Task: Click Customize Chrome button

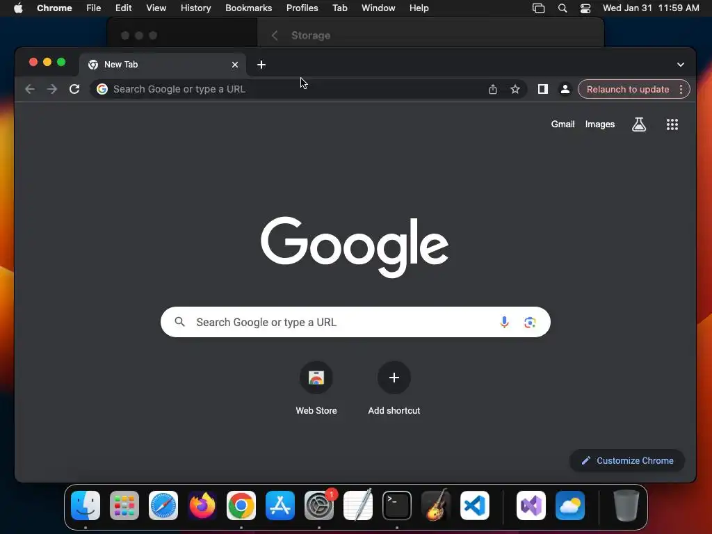Action: 626,460
